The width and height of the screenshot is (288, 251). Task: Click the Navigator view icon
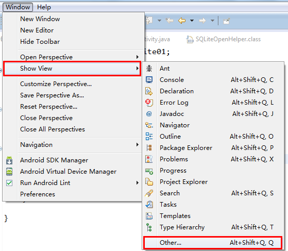149,125
